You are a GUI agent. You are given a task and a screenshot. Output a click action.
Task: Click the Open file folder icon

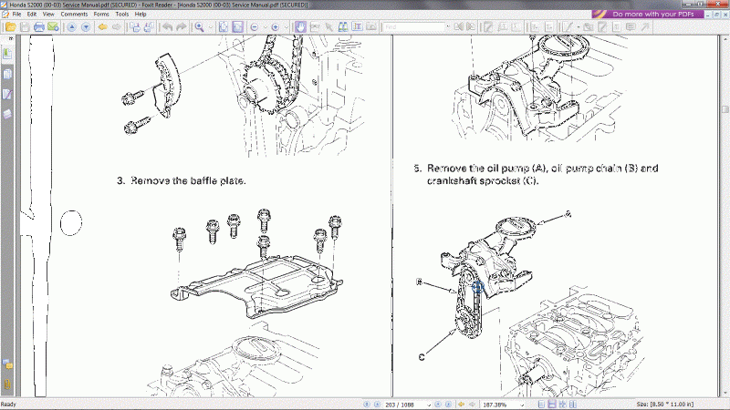pos(10,27)
